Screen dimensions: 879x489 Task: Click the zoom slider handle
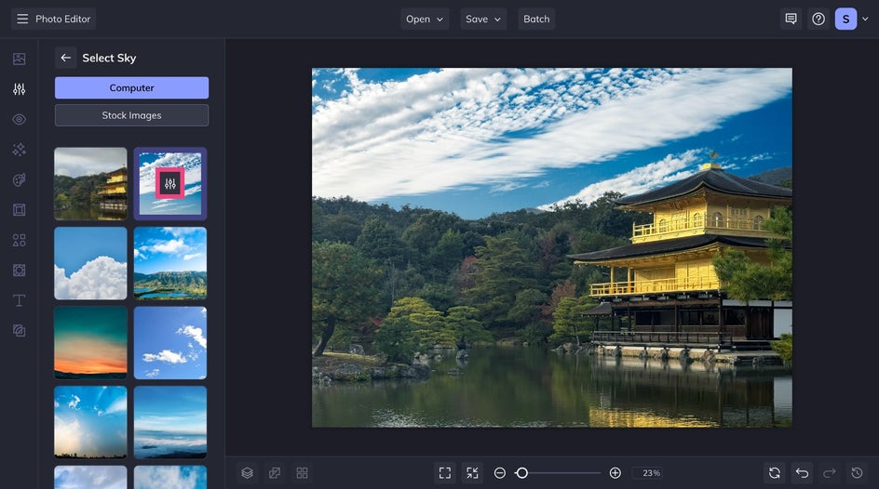click(x=521, y=473)
